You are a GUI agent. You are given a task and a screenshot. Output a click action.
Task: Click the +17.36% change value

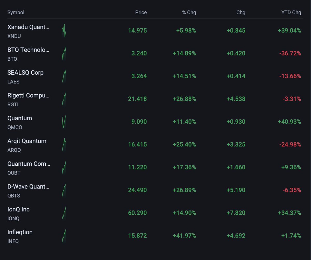click(185, 167)
